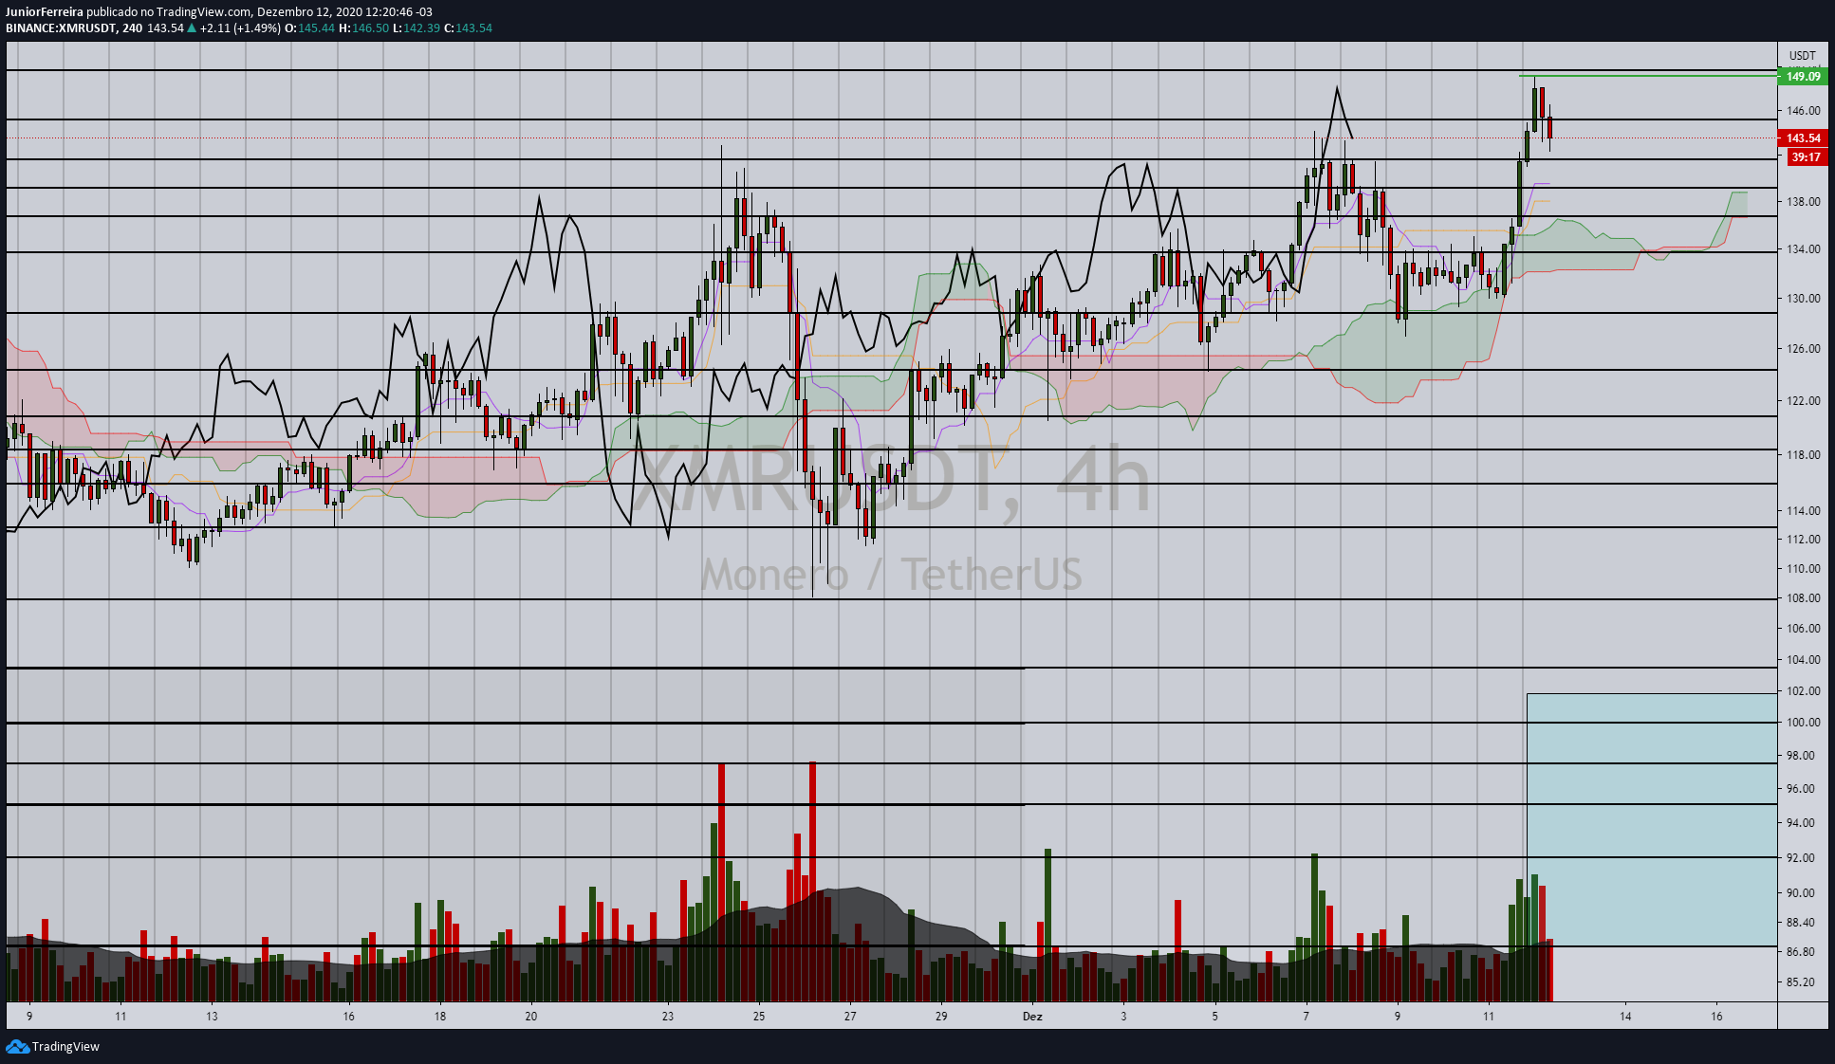The width and height of the screenshot is (1835, 1064).
Task: Click the 138.00 price axis value
Action: tap(1803, 202)
